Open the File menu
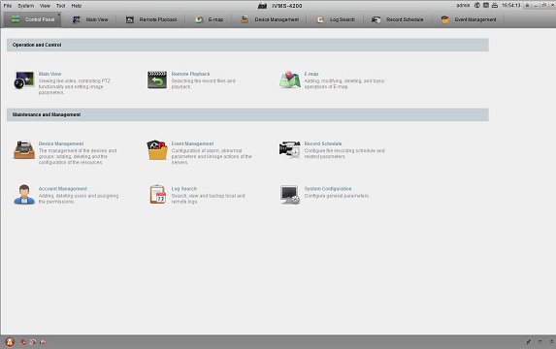This screenshot has height=349, width=556. coord(8,6)
